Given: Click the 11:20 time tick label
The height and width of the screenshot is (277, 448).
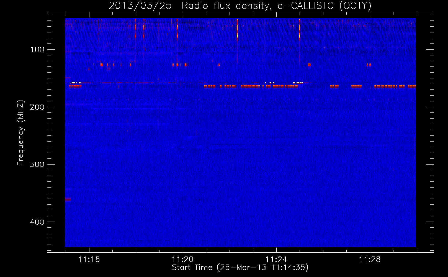Looking at the screenshot, I should coord(183,260).
